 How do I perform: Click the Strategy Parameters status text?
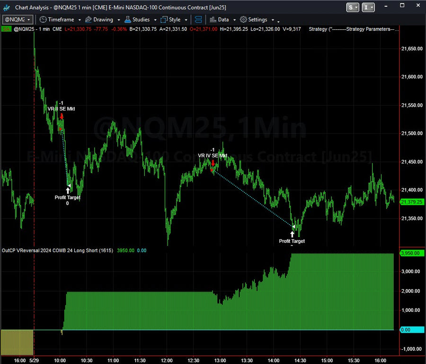(354, 29)
